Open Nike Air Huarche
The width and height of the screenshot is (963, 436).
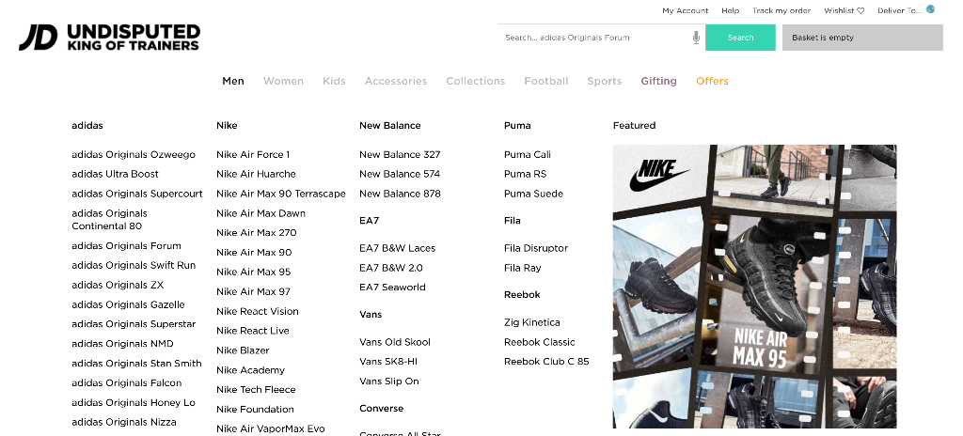pos(256,175)
